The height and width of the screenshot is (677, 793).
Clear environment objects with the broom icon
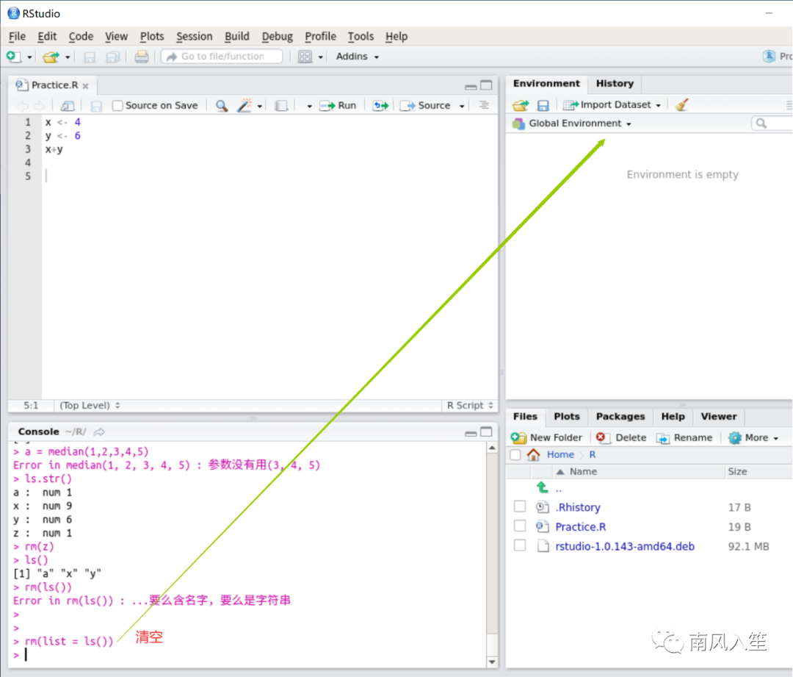click(x=681, y=105)
